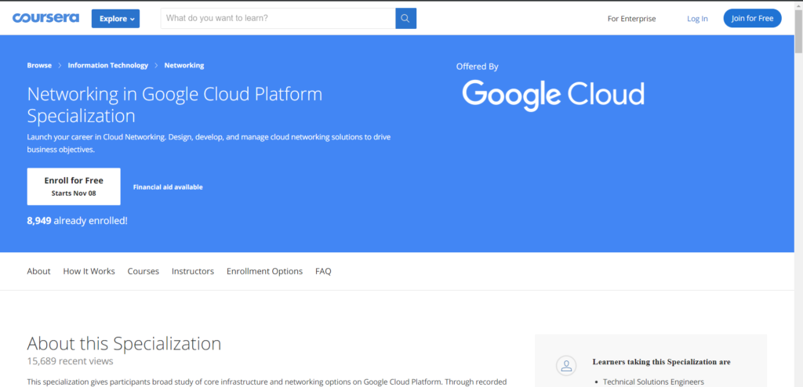Image resolution: width=803 pixels, height=387 pixels.
Task: Click the Enroll for Free button
Action: (x=74, y=186)
